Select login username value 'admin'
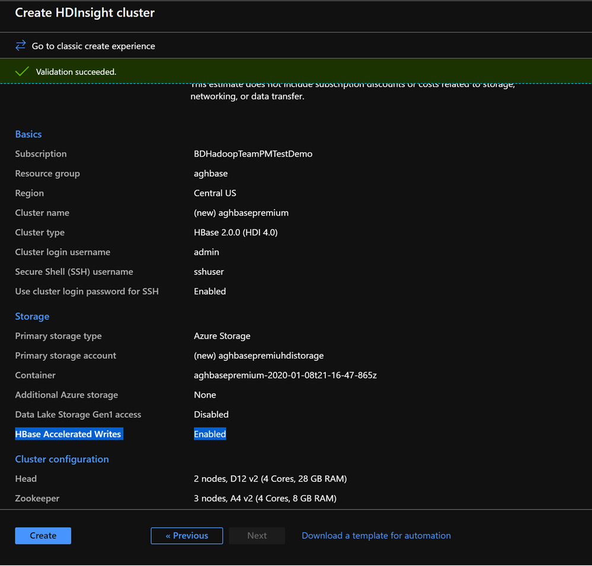The image size is (592, 566). tap(206, 252)
